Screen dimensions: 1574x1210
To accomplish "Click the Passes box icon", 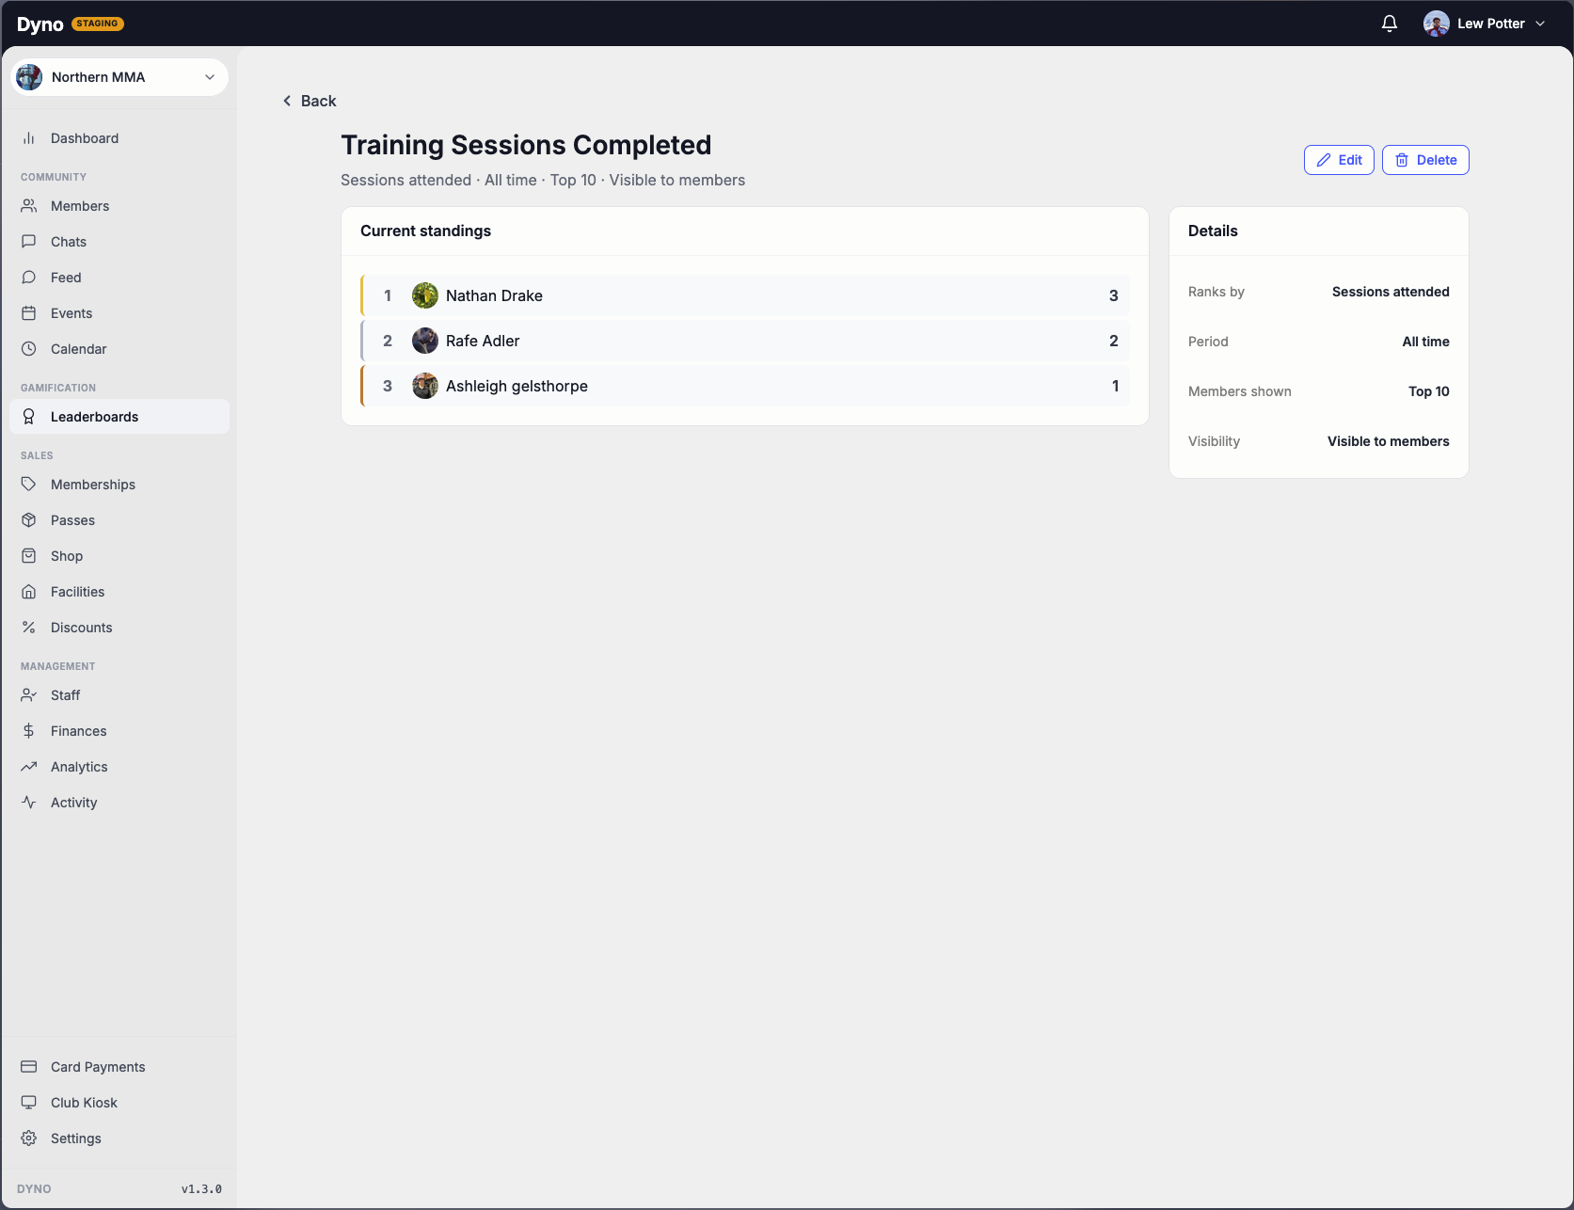I will coord(29,520).
